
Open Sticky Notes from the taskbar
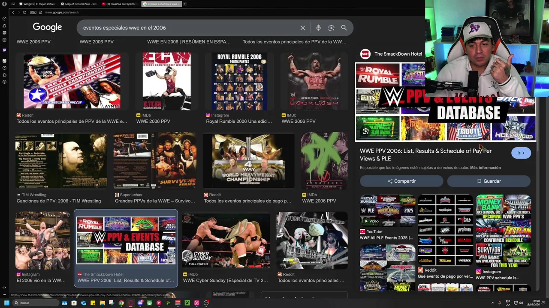93,303
